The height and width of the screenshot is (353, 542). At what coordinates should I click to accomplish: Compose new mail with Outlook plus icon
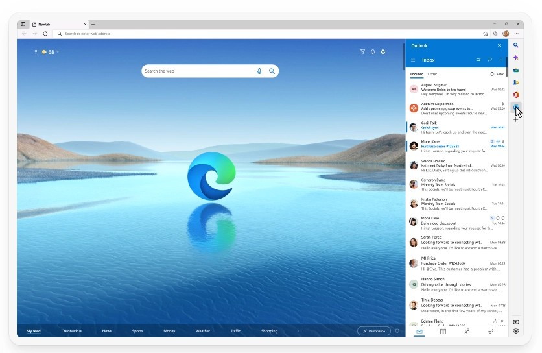[501, 60]
